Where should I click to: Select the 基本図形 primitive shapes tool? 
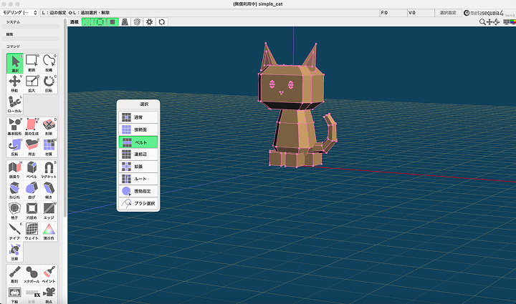pyautogui.click(x=15, y=127)
